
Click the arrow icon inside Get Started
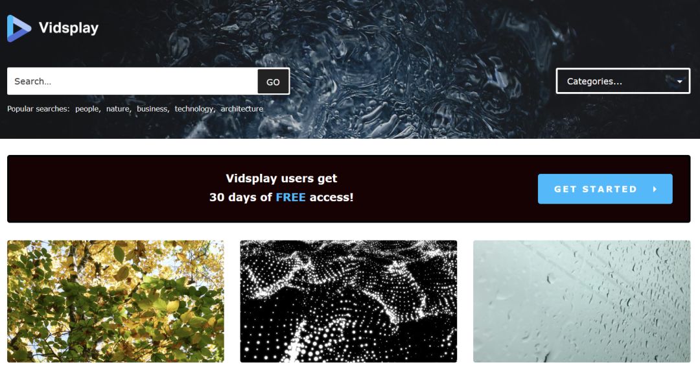coord(655,189)
